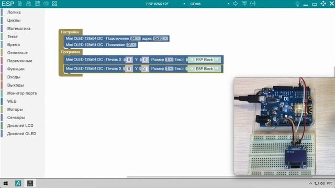This screenshot has width=335, height=188.
Task: Click the upload arrow icon near COM8
Action: (236, 4)
